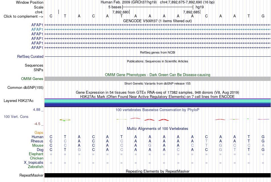Click the light-blue AFAP1 transcript label

click(37, 29)
